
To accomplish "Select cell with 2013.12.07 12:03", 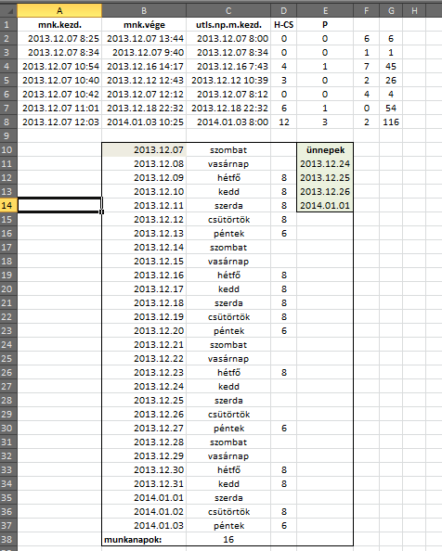I will point(59,122).
